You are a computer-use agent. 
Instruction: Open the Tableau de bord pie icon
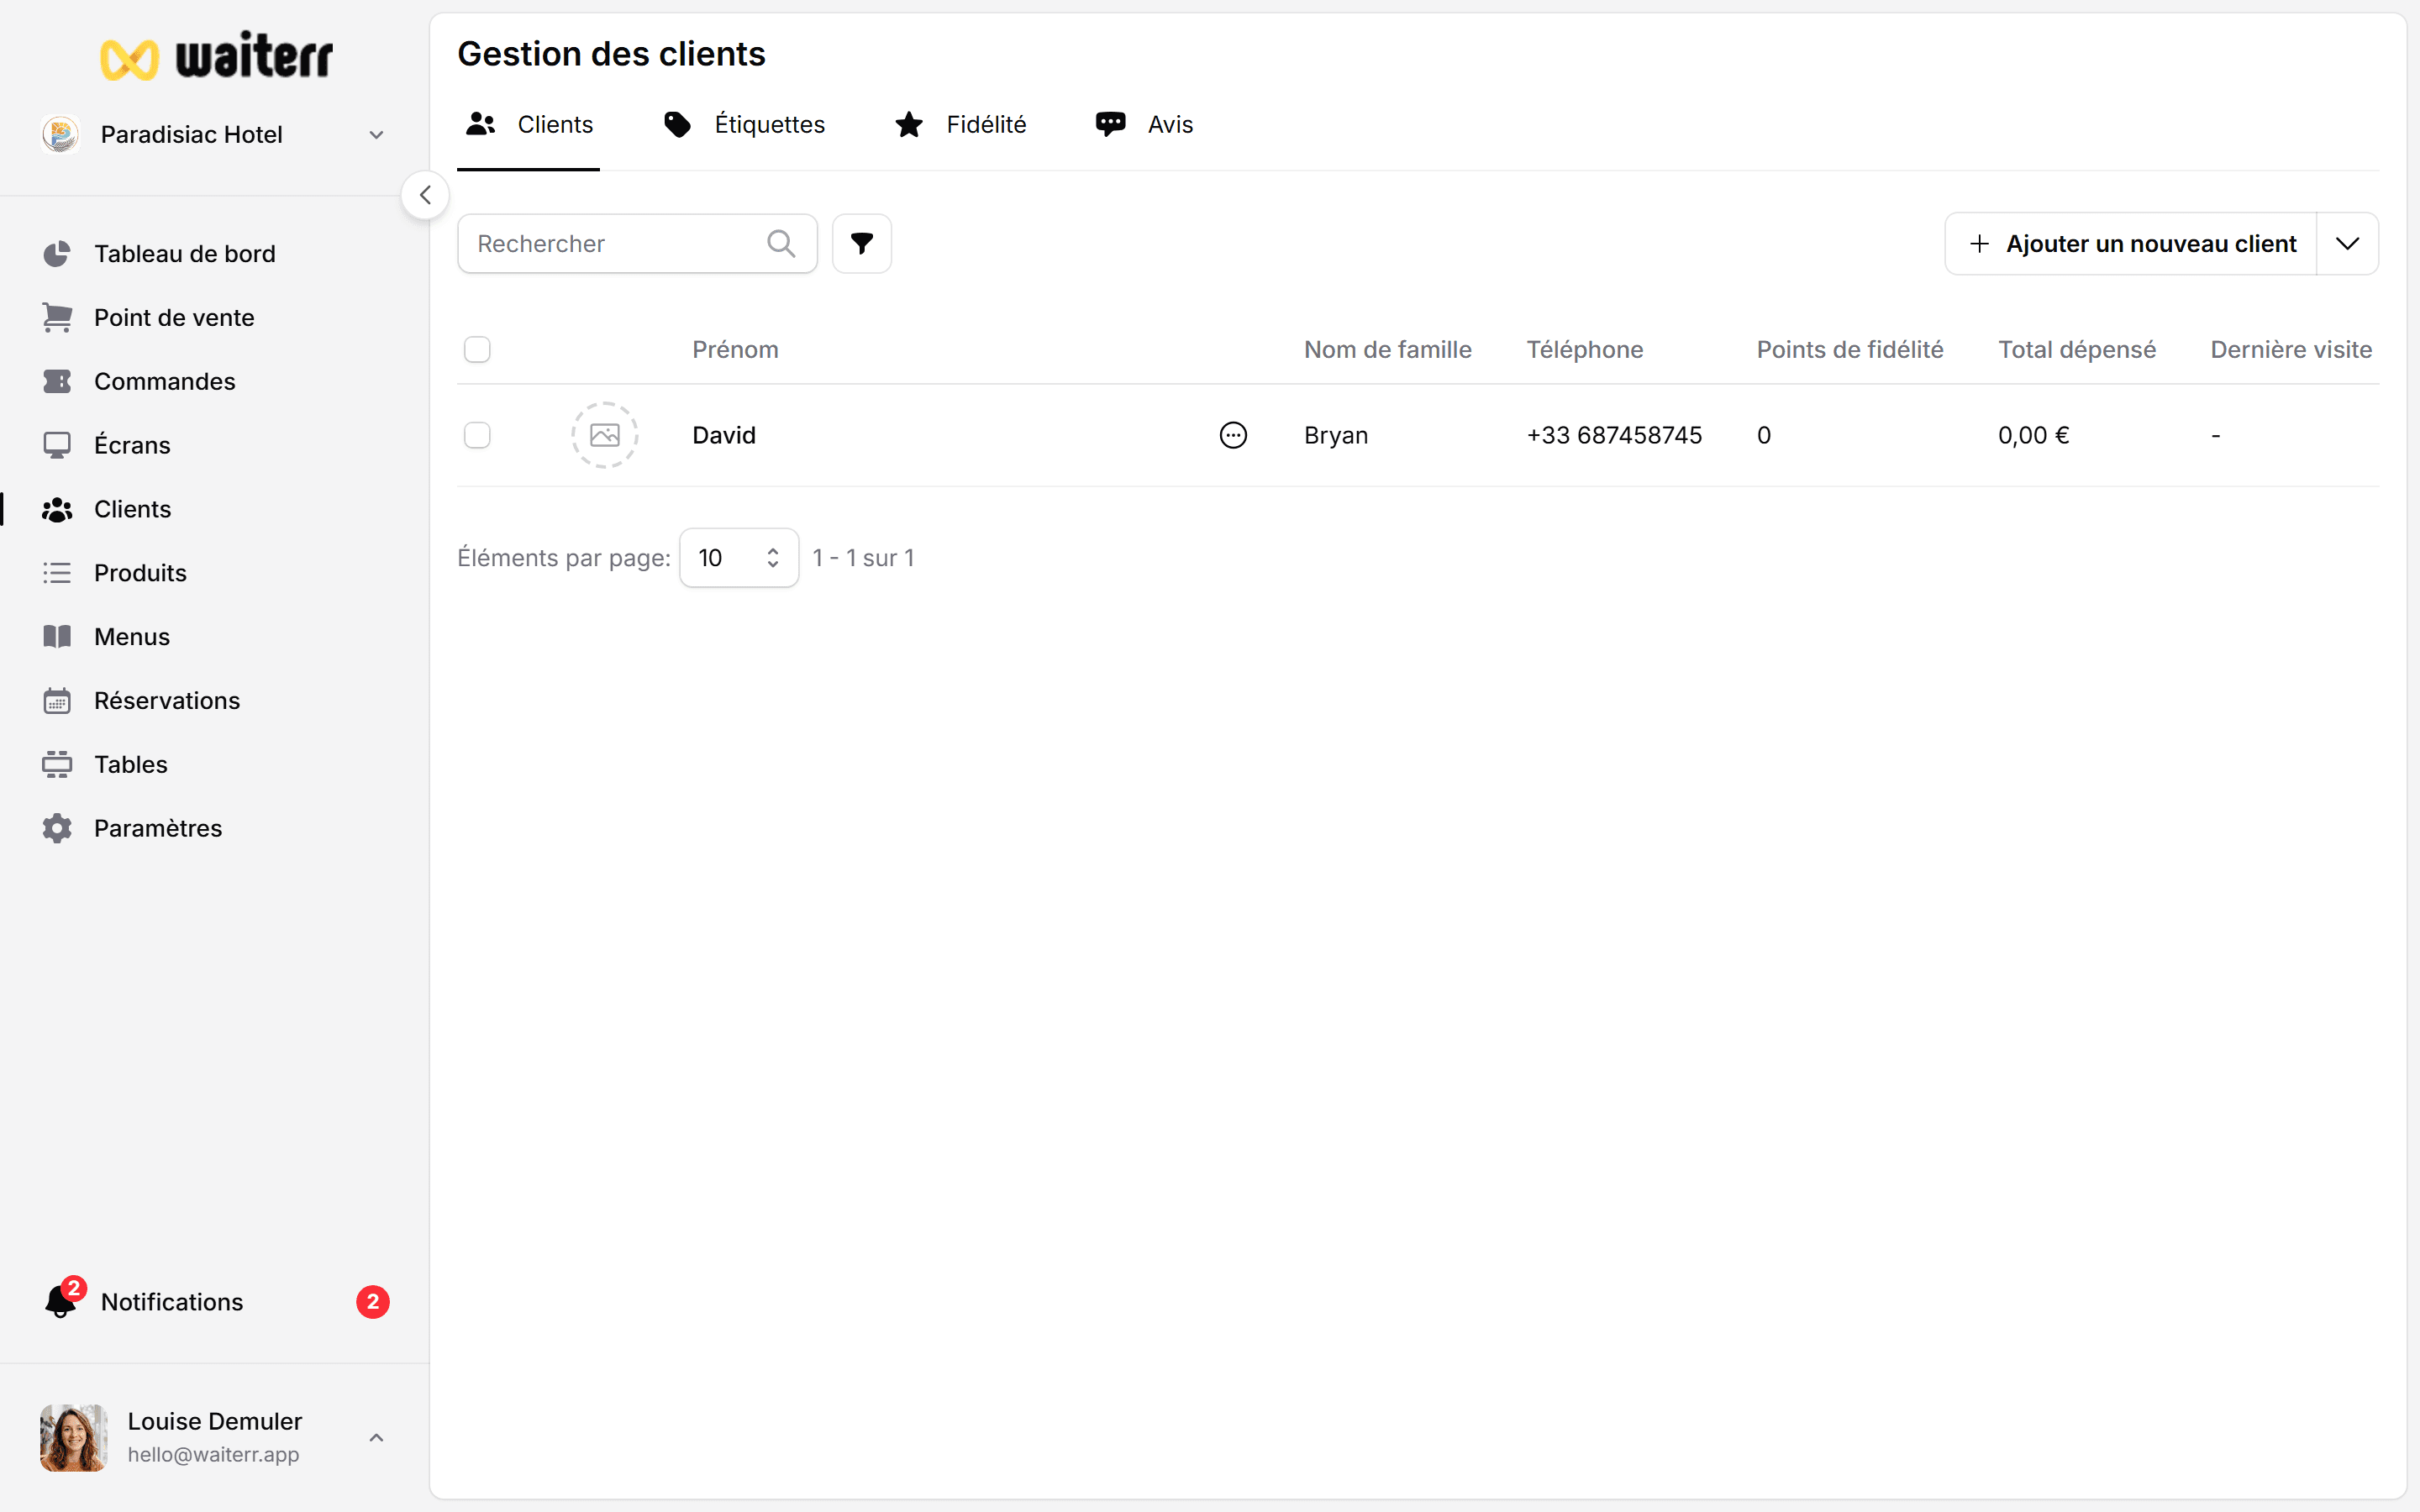(x=57, y=254)
